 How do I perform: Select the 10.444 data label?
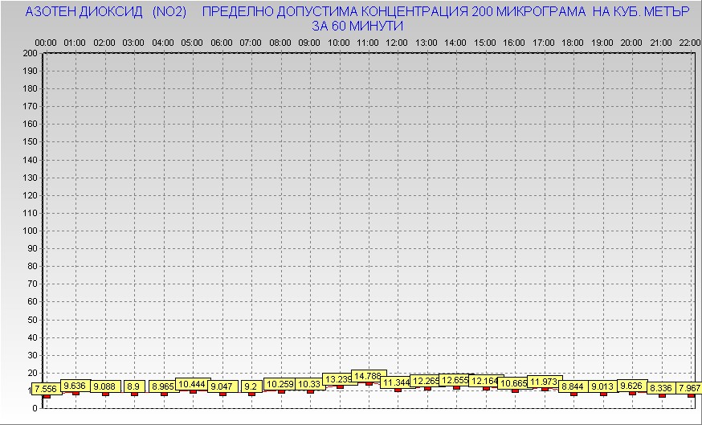[x=193, y=385]
